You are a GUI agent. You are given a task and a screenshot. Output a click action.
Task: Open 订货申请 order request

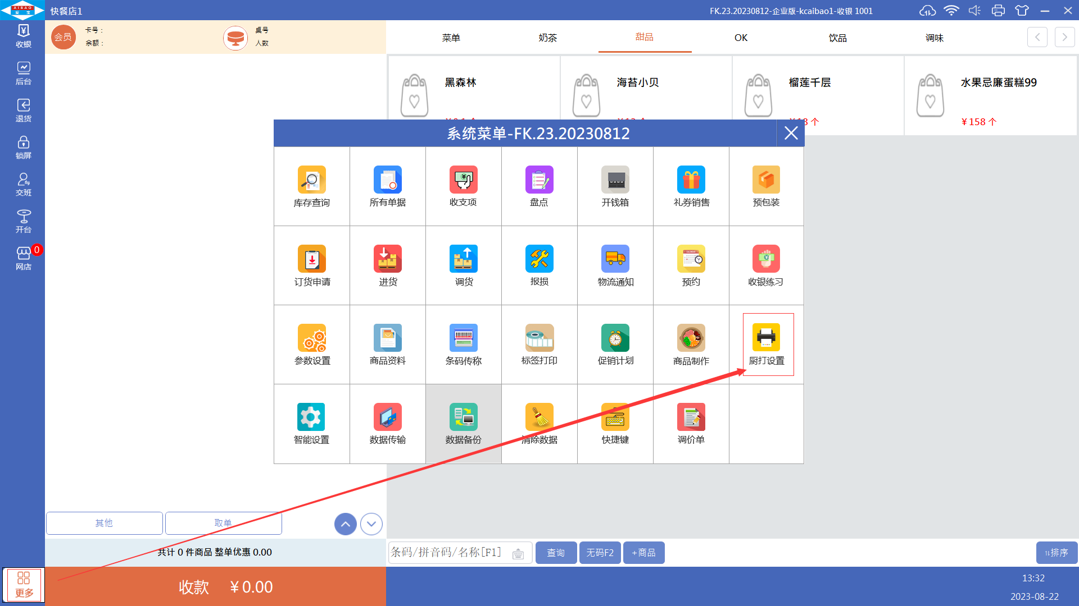tap(312, 265)
